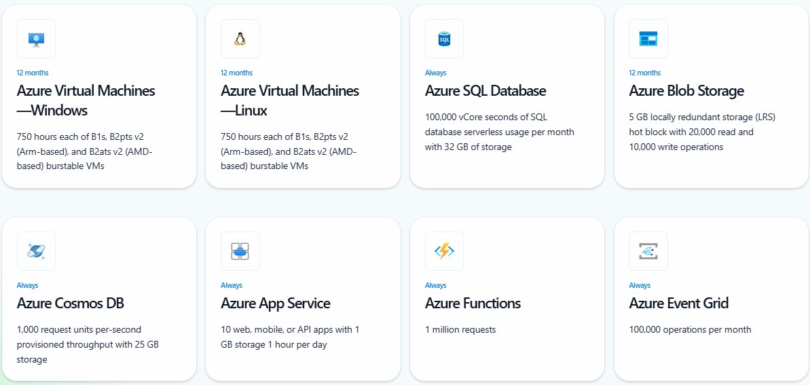Viewport: 810px width, 385px height.
Task: Click the 1 million requests text
Action: [x=460, y=330]
